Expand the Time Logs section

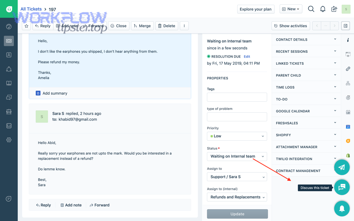(x=306, y=87)
